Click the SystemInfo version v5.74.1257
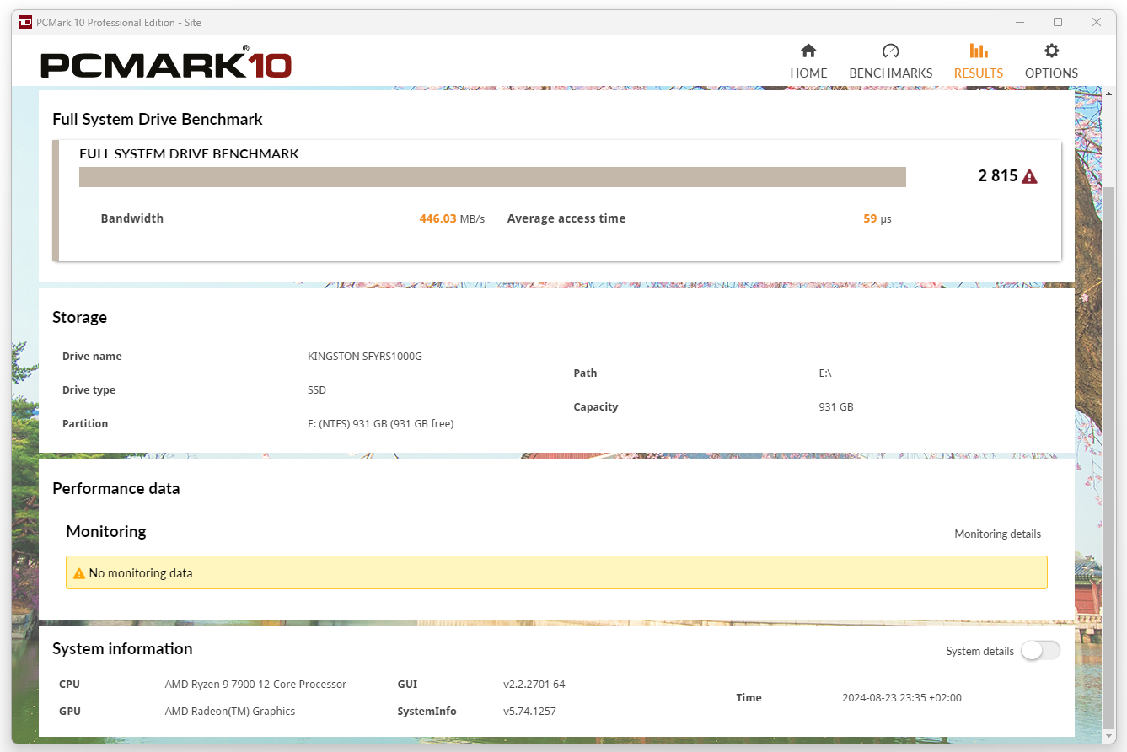Image resolution: width=1127 pixels, height=752 pixels. point(529,712)
